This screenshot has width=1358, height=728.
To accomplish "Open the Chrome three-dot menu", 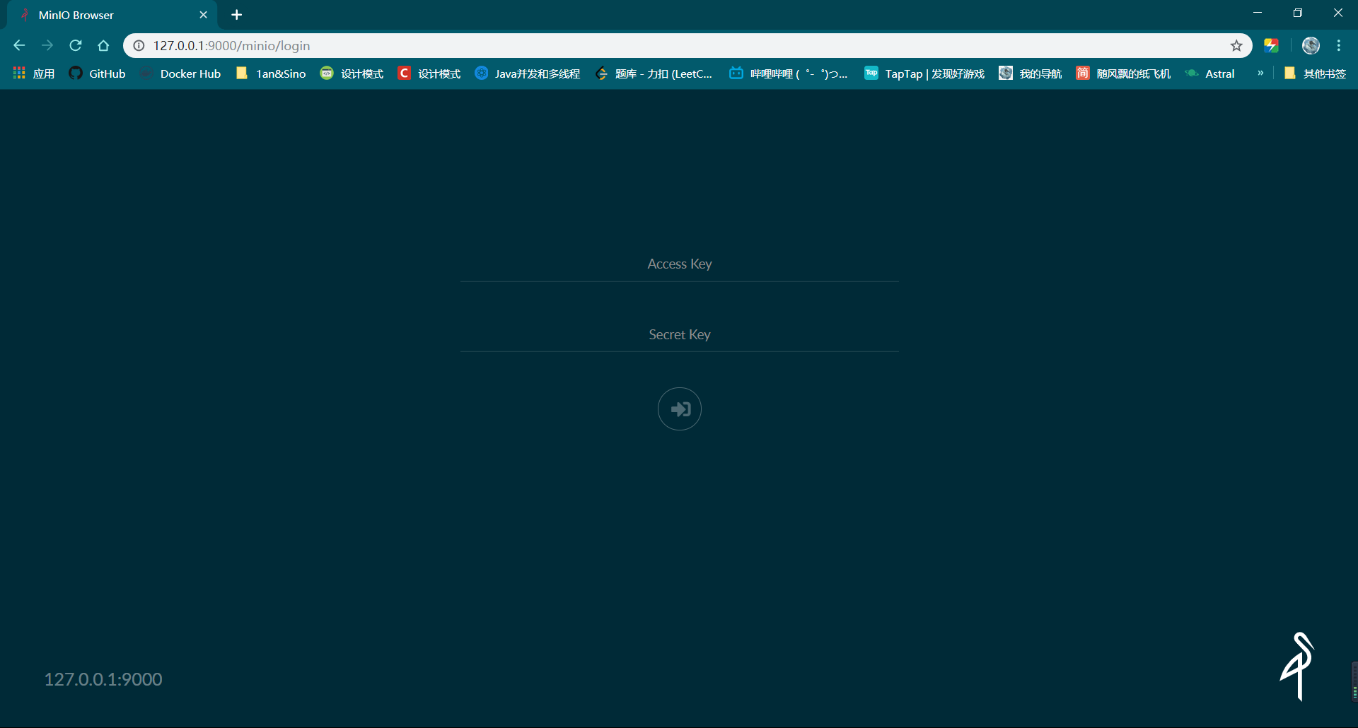I will coord(1339,45).
